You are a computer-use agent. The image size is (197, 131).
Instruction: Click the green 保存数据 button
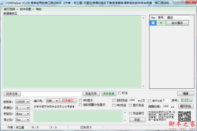[109, 94]
